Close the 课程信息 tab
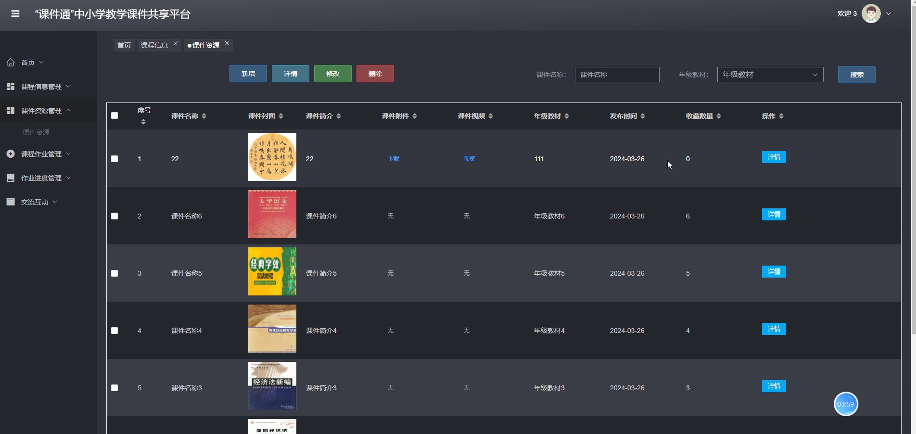The image size is (916, 434). tap(176, 43)
